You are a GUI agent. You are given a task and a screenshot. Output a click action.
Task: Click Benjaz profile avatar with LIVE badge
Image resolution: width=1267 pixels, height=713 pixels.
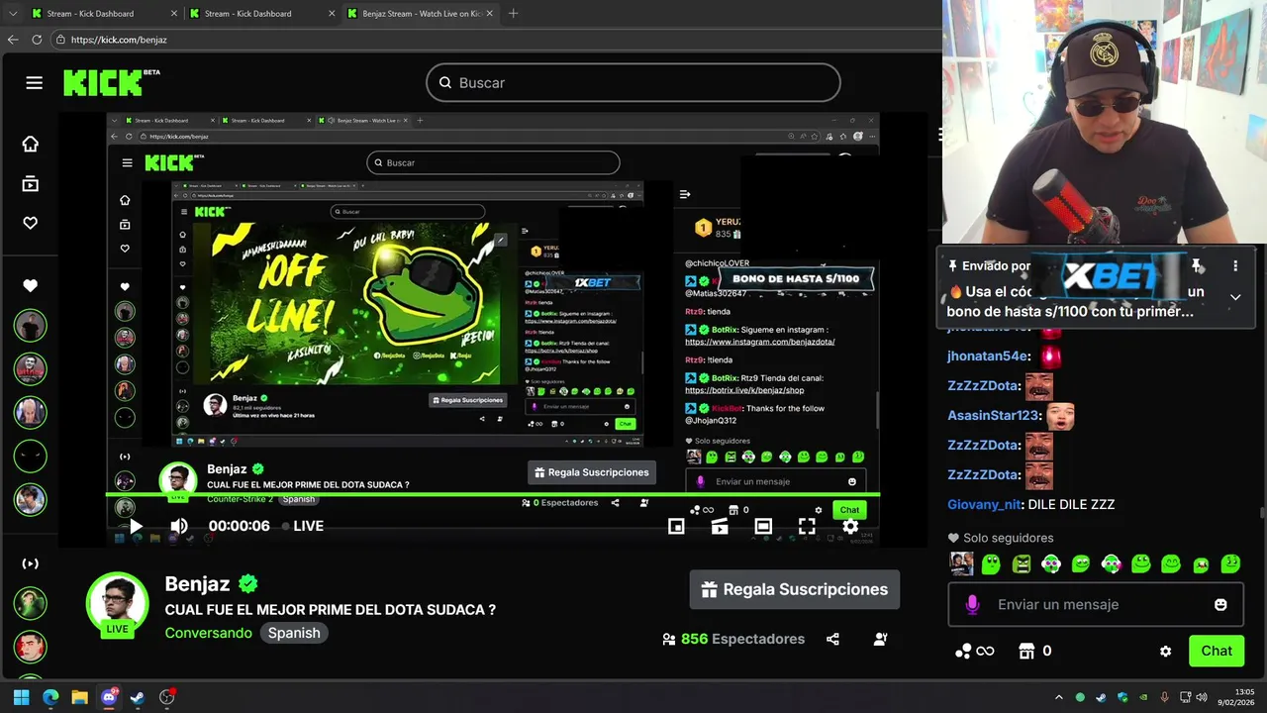(x=117, y=603)
